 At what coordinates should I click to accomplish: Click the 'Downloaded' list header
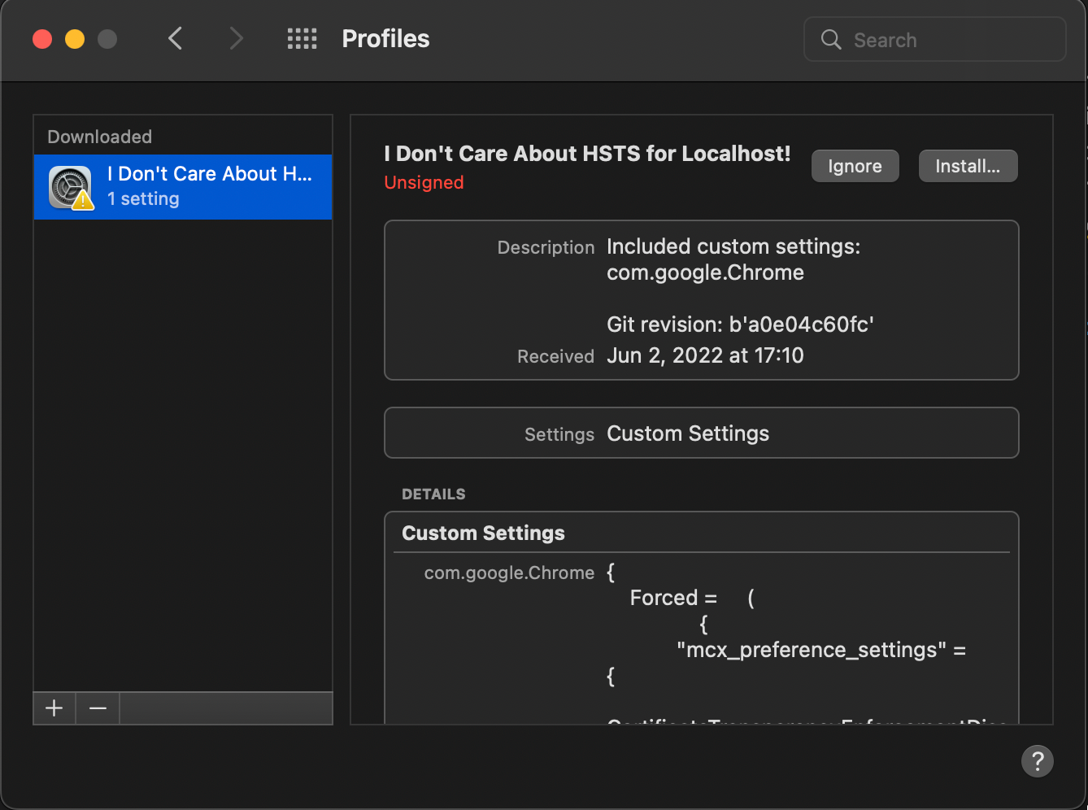tap(99, 137)
